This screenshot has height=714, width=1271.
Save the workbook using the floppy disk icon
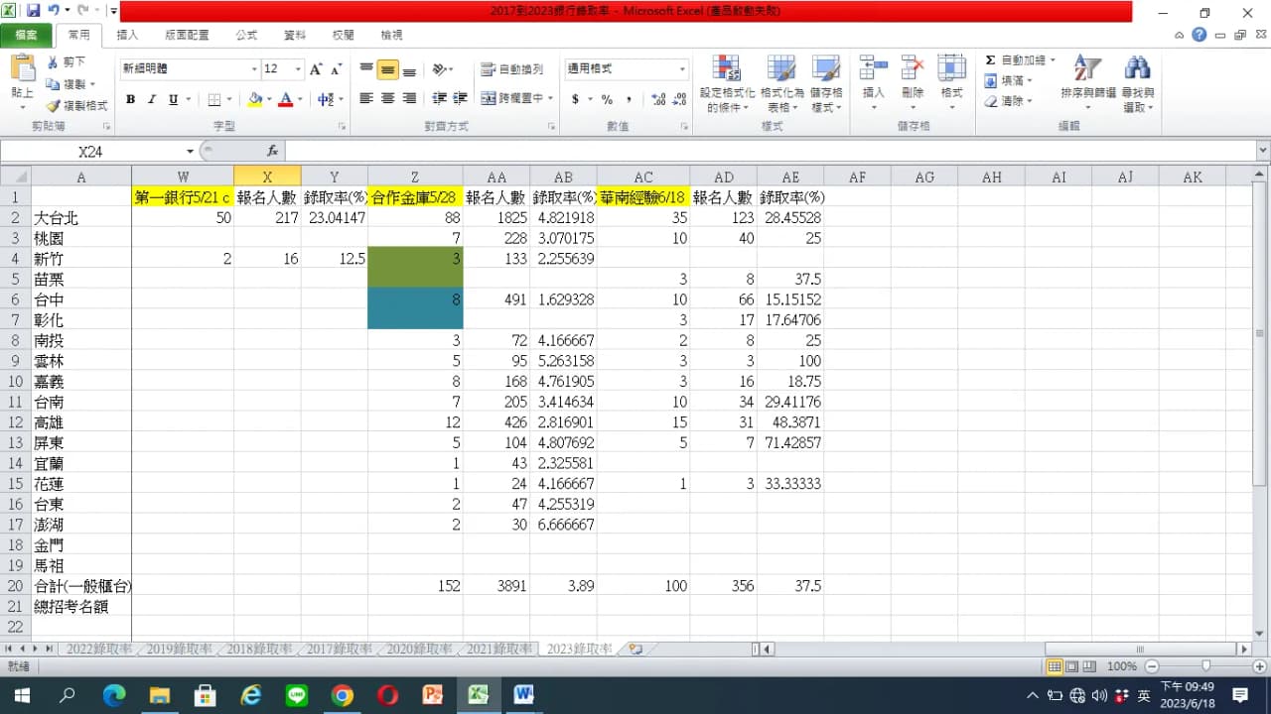point(34,12)
